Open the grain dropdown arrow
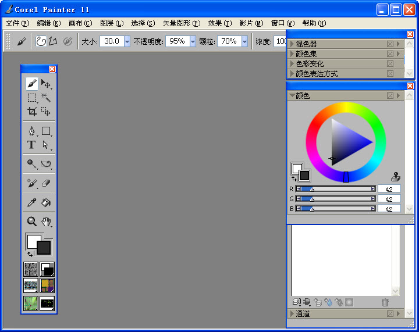 click(x=245, y=41)
